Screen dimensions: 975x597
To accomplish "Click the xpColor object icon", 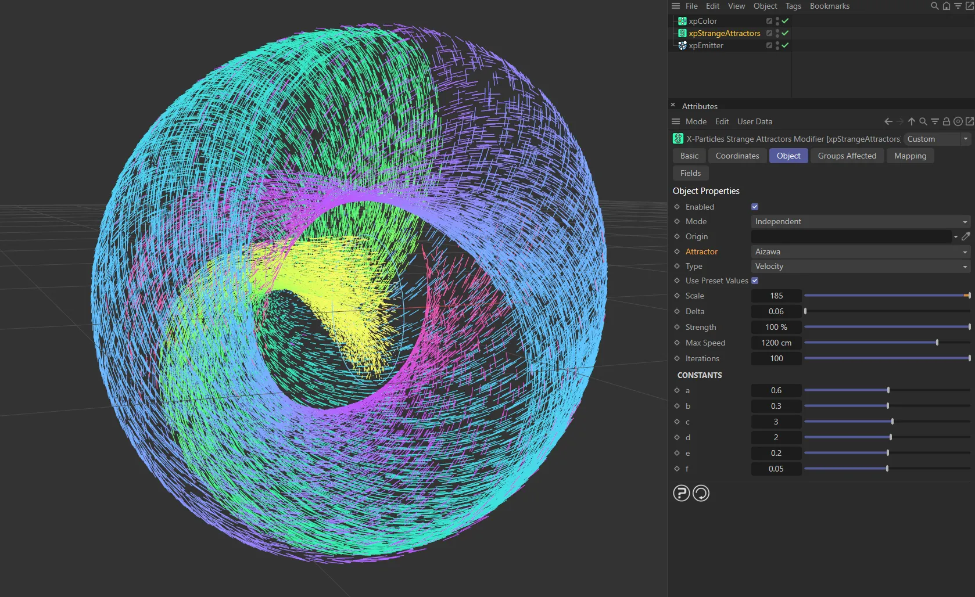I will click(682, 21).
